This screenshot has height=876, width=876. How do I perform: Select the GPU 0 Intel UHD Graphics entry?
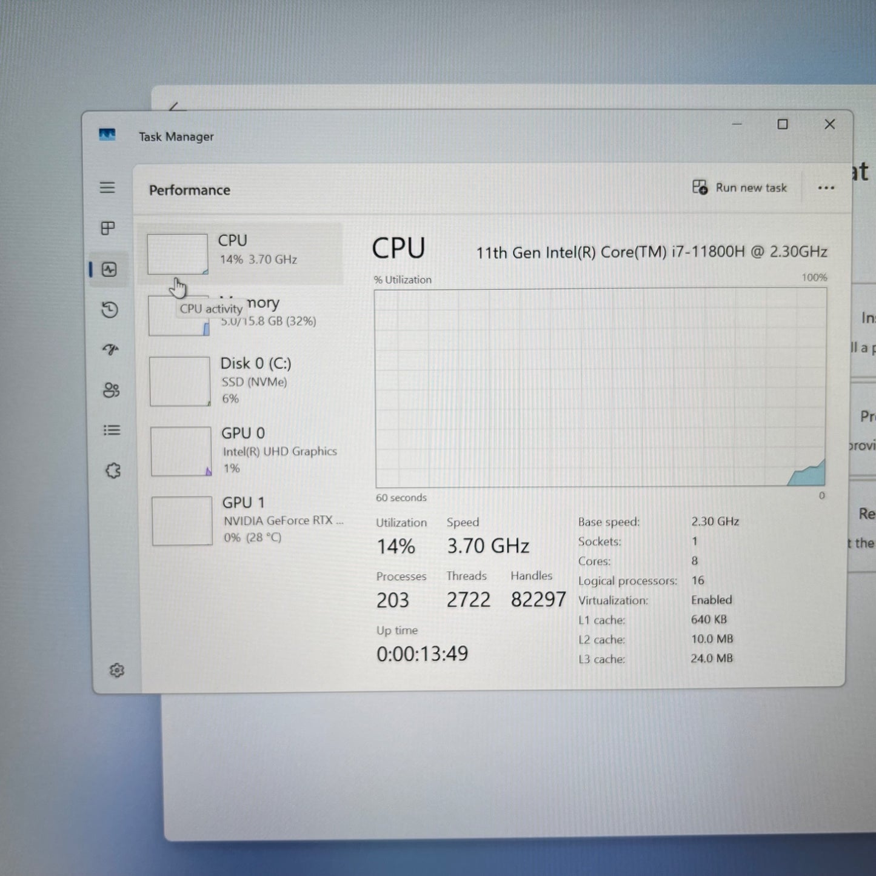pyautogui.click(x=245, y=451)
